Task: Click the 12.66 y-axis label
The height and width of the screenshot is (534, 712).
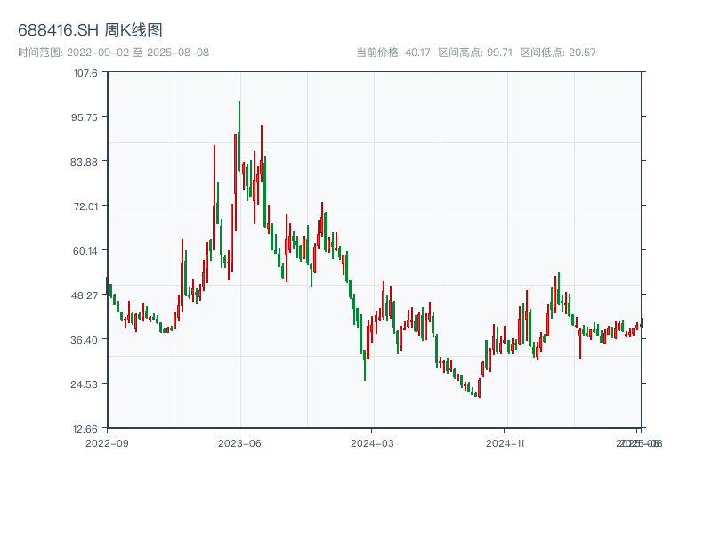Action: point(87,428)
